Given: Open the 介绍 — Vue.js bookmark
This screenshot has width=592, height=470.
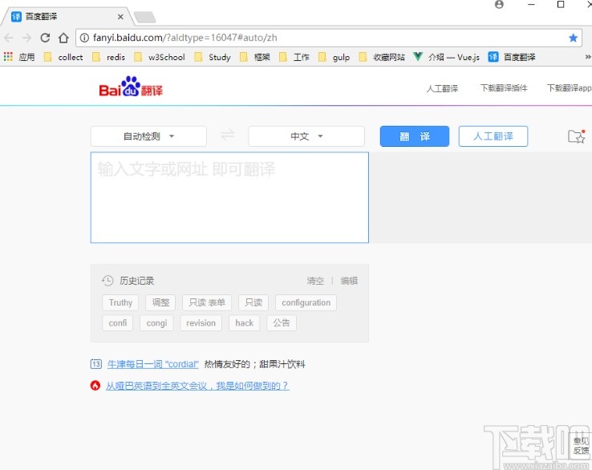Looking at the screenshot, I should [447, 57].
